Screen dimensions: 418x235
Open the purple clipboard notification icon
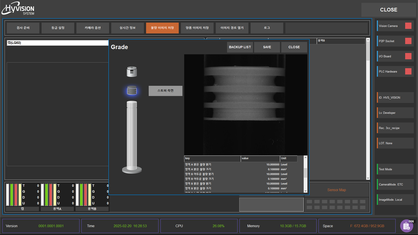(407, 226)
